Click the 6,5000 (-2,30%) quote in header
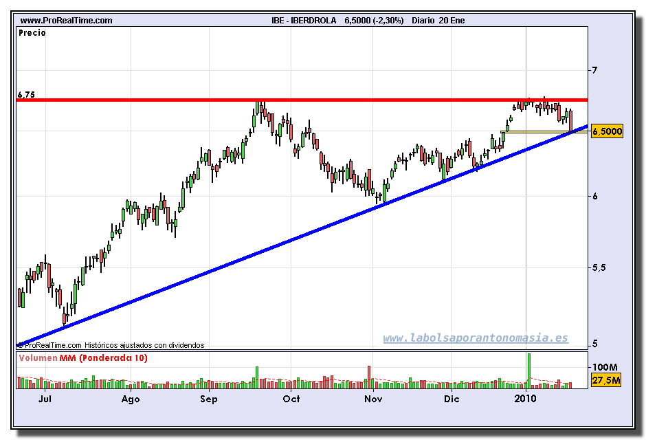 click(375, 21)
